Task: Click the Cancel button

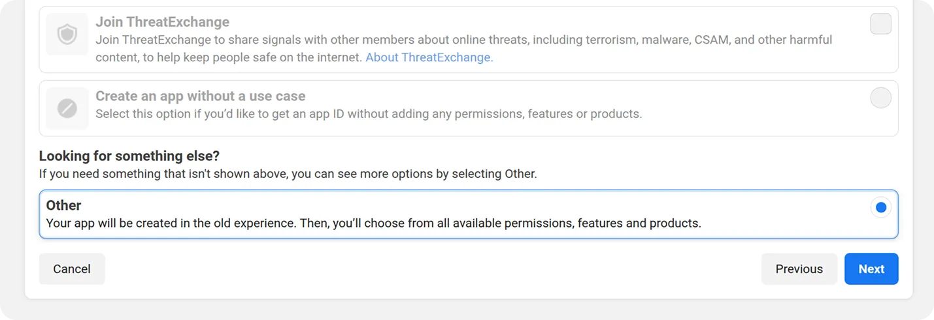Action: tap(72, 269)
